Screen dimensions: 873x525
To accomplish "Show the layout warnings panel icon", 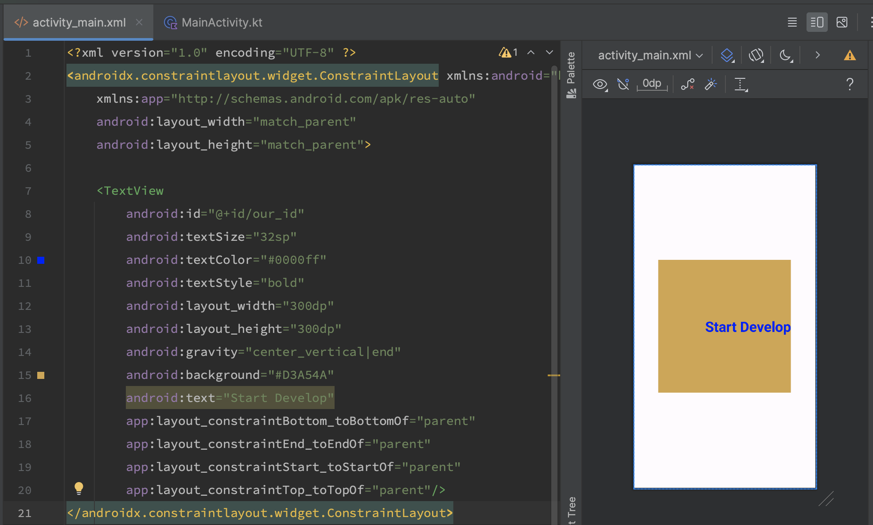I will point(850,55).
